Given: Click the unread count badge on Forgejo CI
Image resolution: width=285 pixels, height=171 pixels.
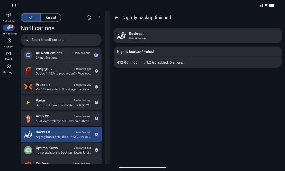Looking at the screenshot, I should pos(97,71).
